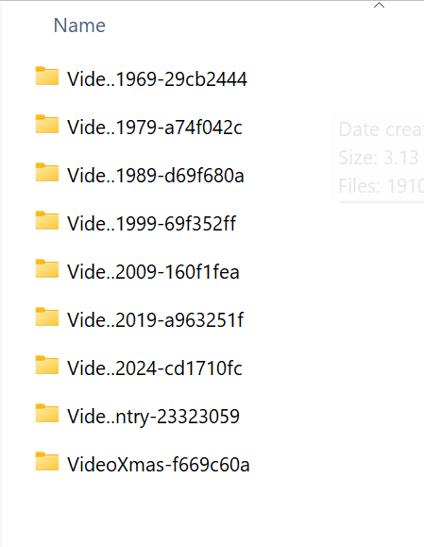The image size is (424, 547).
Task: Choose the Vide..1989-d69f680a folder name
Action: 156,175
